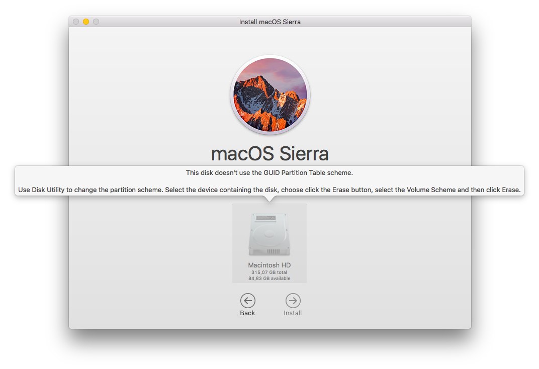Click the 'Back' label

[x=247, y=313]
